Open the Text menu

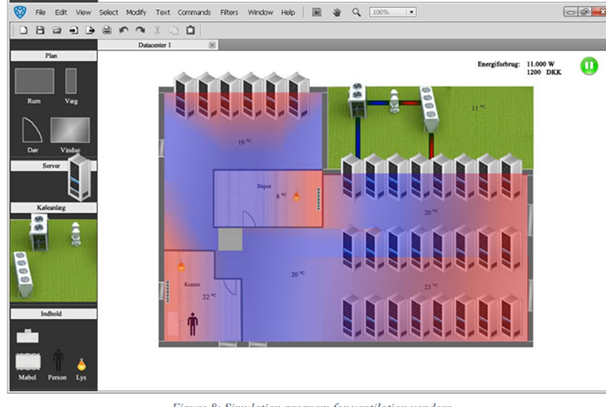click(163, 12)
